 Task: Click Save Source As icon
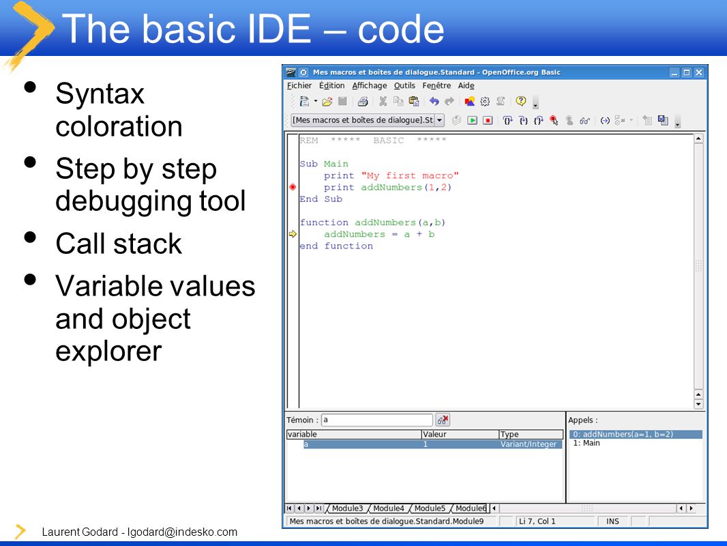663,121
